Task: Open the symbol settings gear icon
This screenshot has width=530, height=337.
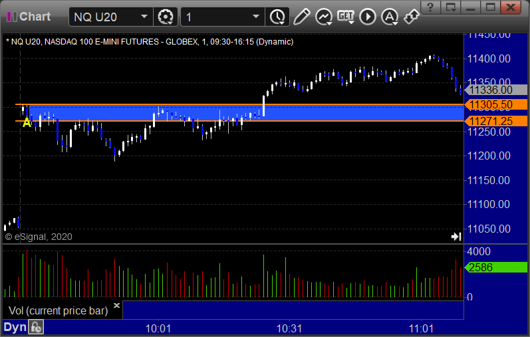Action: (x=166, y=17)
